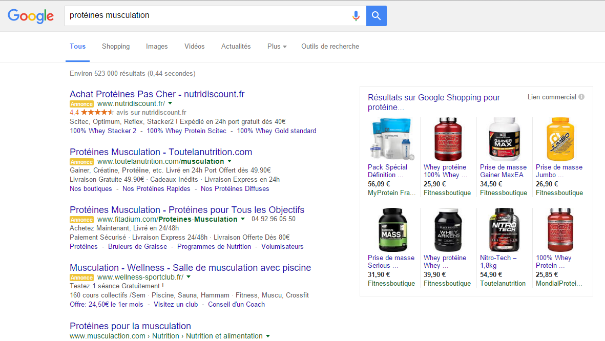The height and width of the screenshot is (341, 605).
Task: Click the Google logo
Action: [x=31, y=16]
